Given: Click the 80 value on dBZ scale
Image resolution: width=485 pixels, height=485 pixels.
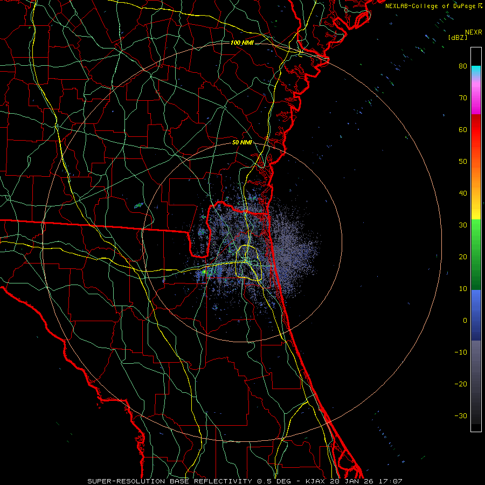Looking at the screenshot, I should tap(463, 66).
